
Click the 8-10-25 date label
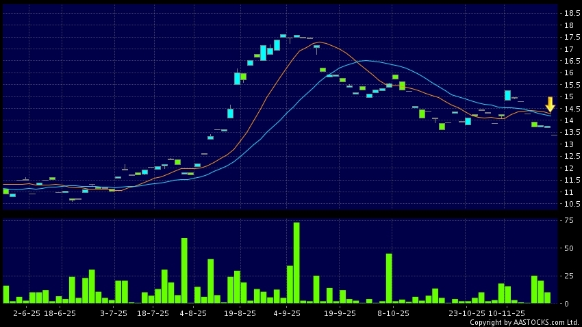(395, 313)
